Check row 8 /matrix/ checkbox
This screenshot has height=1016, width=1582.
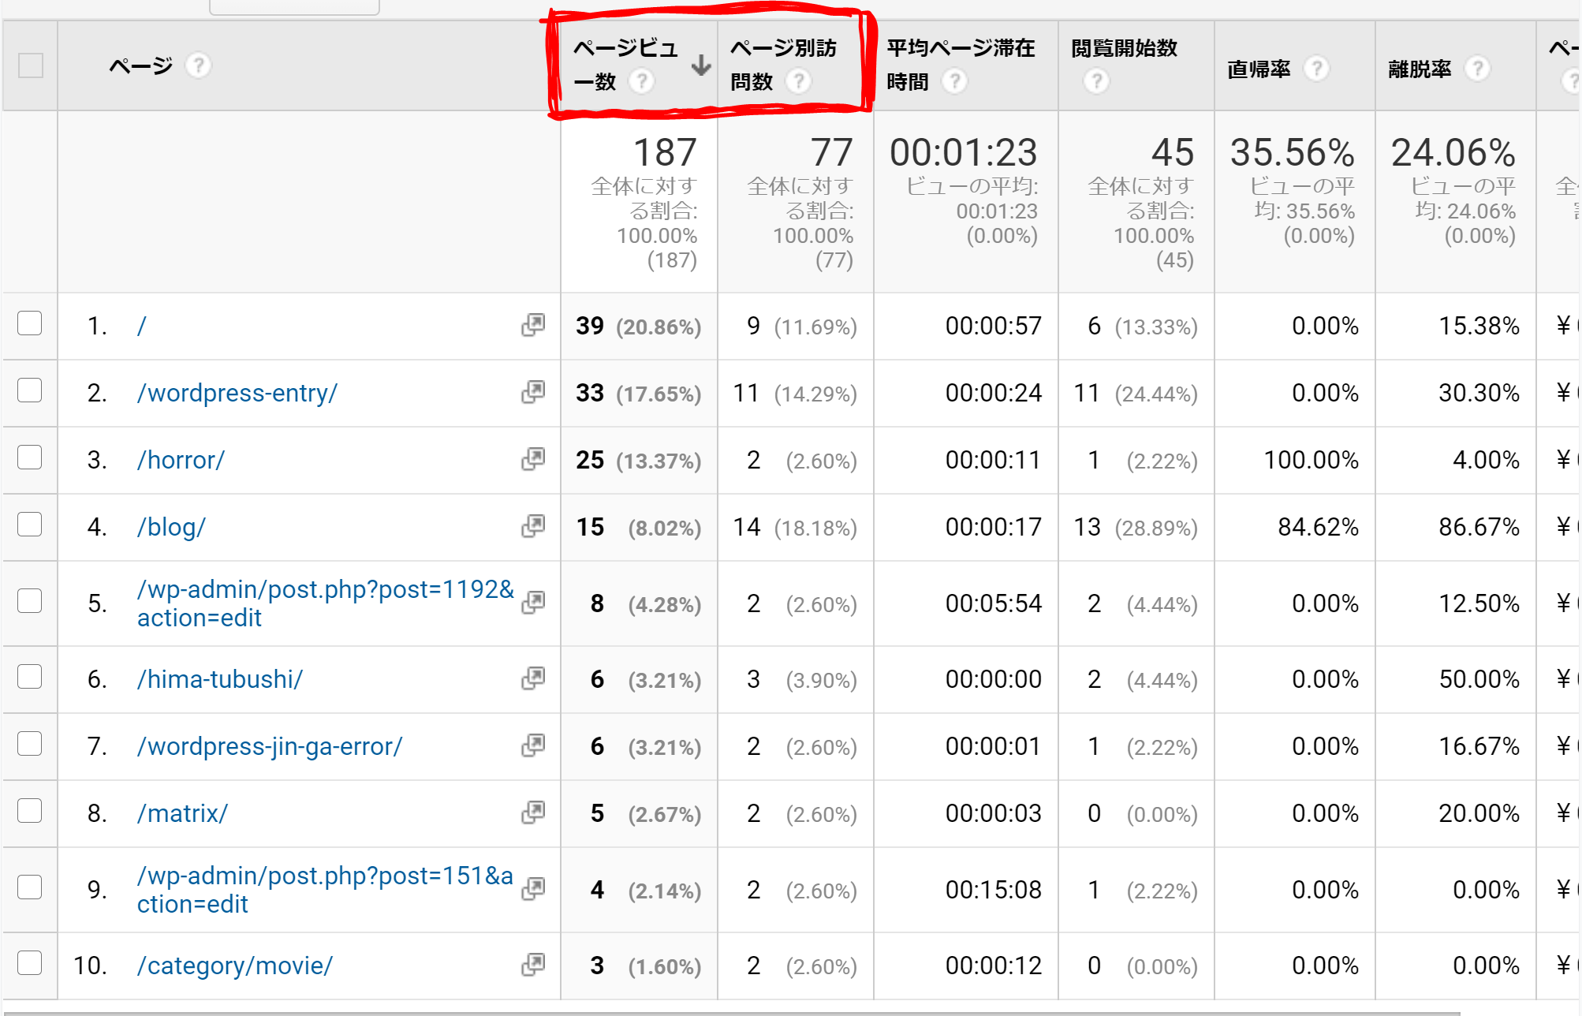pyautogui.click(x=30, y=811)
